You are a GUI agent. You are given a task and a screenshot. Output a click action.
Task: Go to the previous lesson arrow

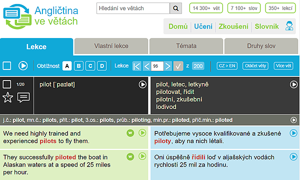coord(146,66)
